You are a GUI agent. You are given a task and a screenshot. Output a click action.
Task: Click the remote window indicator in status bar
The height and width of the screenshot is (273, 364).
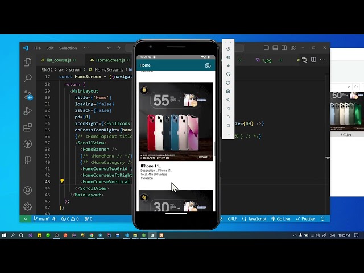25,218
